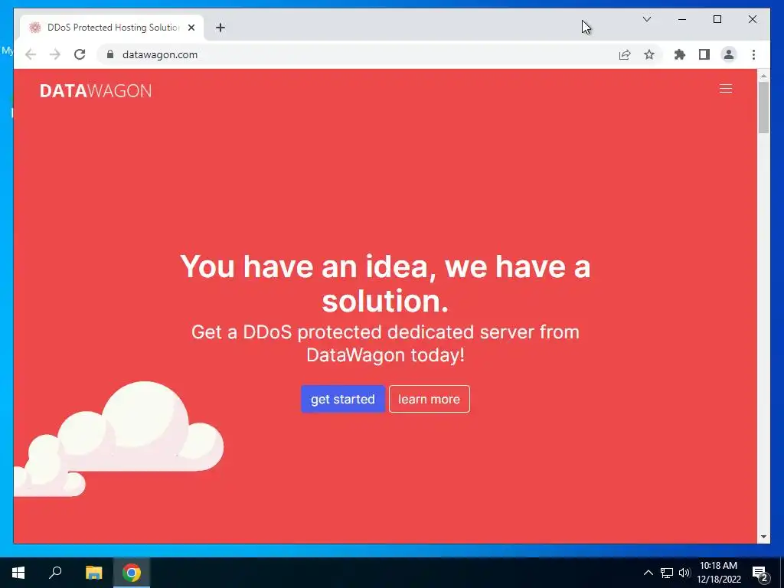Select the DDoS Protected Hosting Solutions tab
This screenshot has width=784, height=588.
point(112,28)
